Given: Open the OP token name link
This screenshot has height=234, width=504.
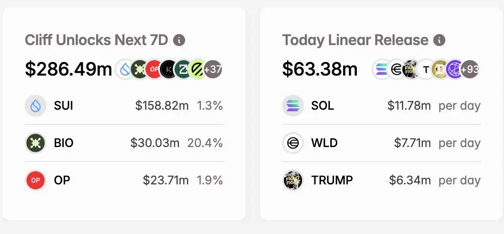Looking at the screenshot, I should point(62,180).
